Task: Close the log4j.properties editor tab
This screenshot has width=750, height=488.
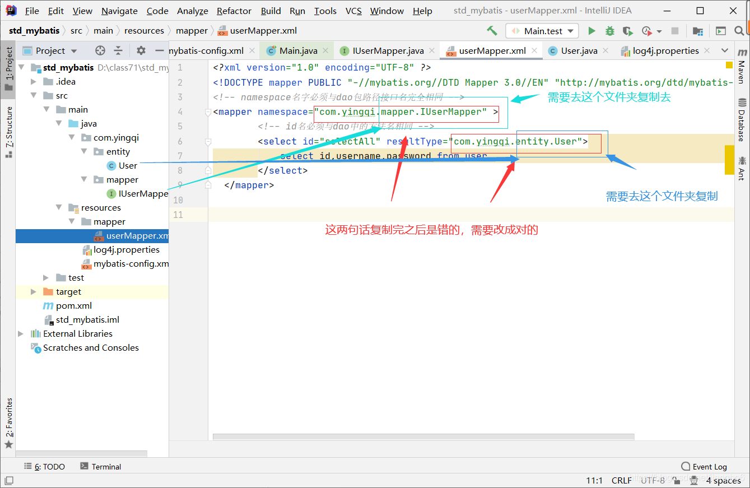Action: [707, 50]
